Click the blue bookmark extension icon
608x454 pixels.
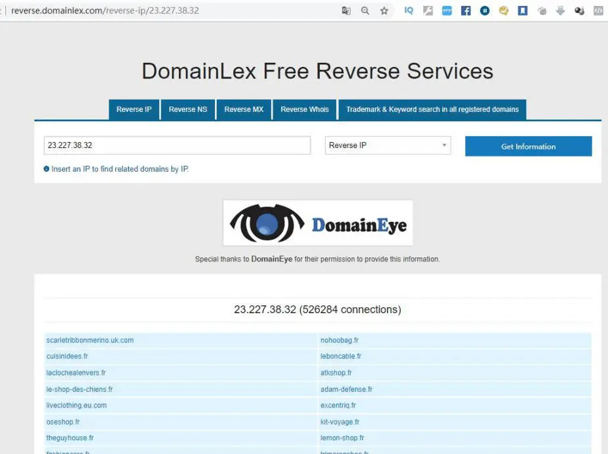coord(523,10)
